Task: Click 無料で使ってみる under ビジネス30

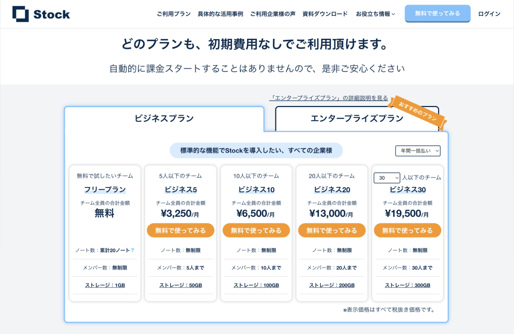Action: pyautogui.click(x=408, y=230)
